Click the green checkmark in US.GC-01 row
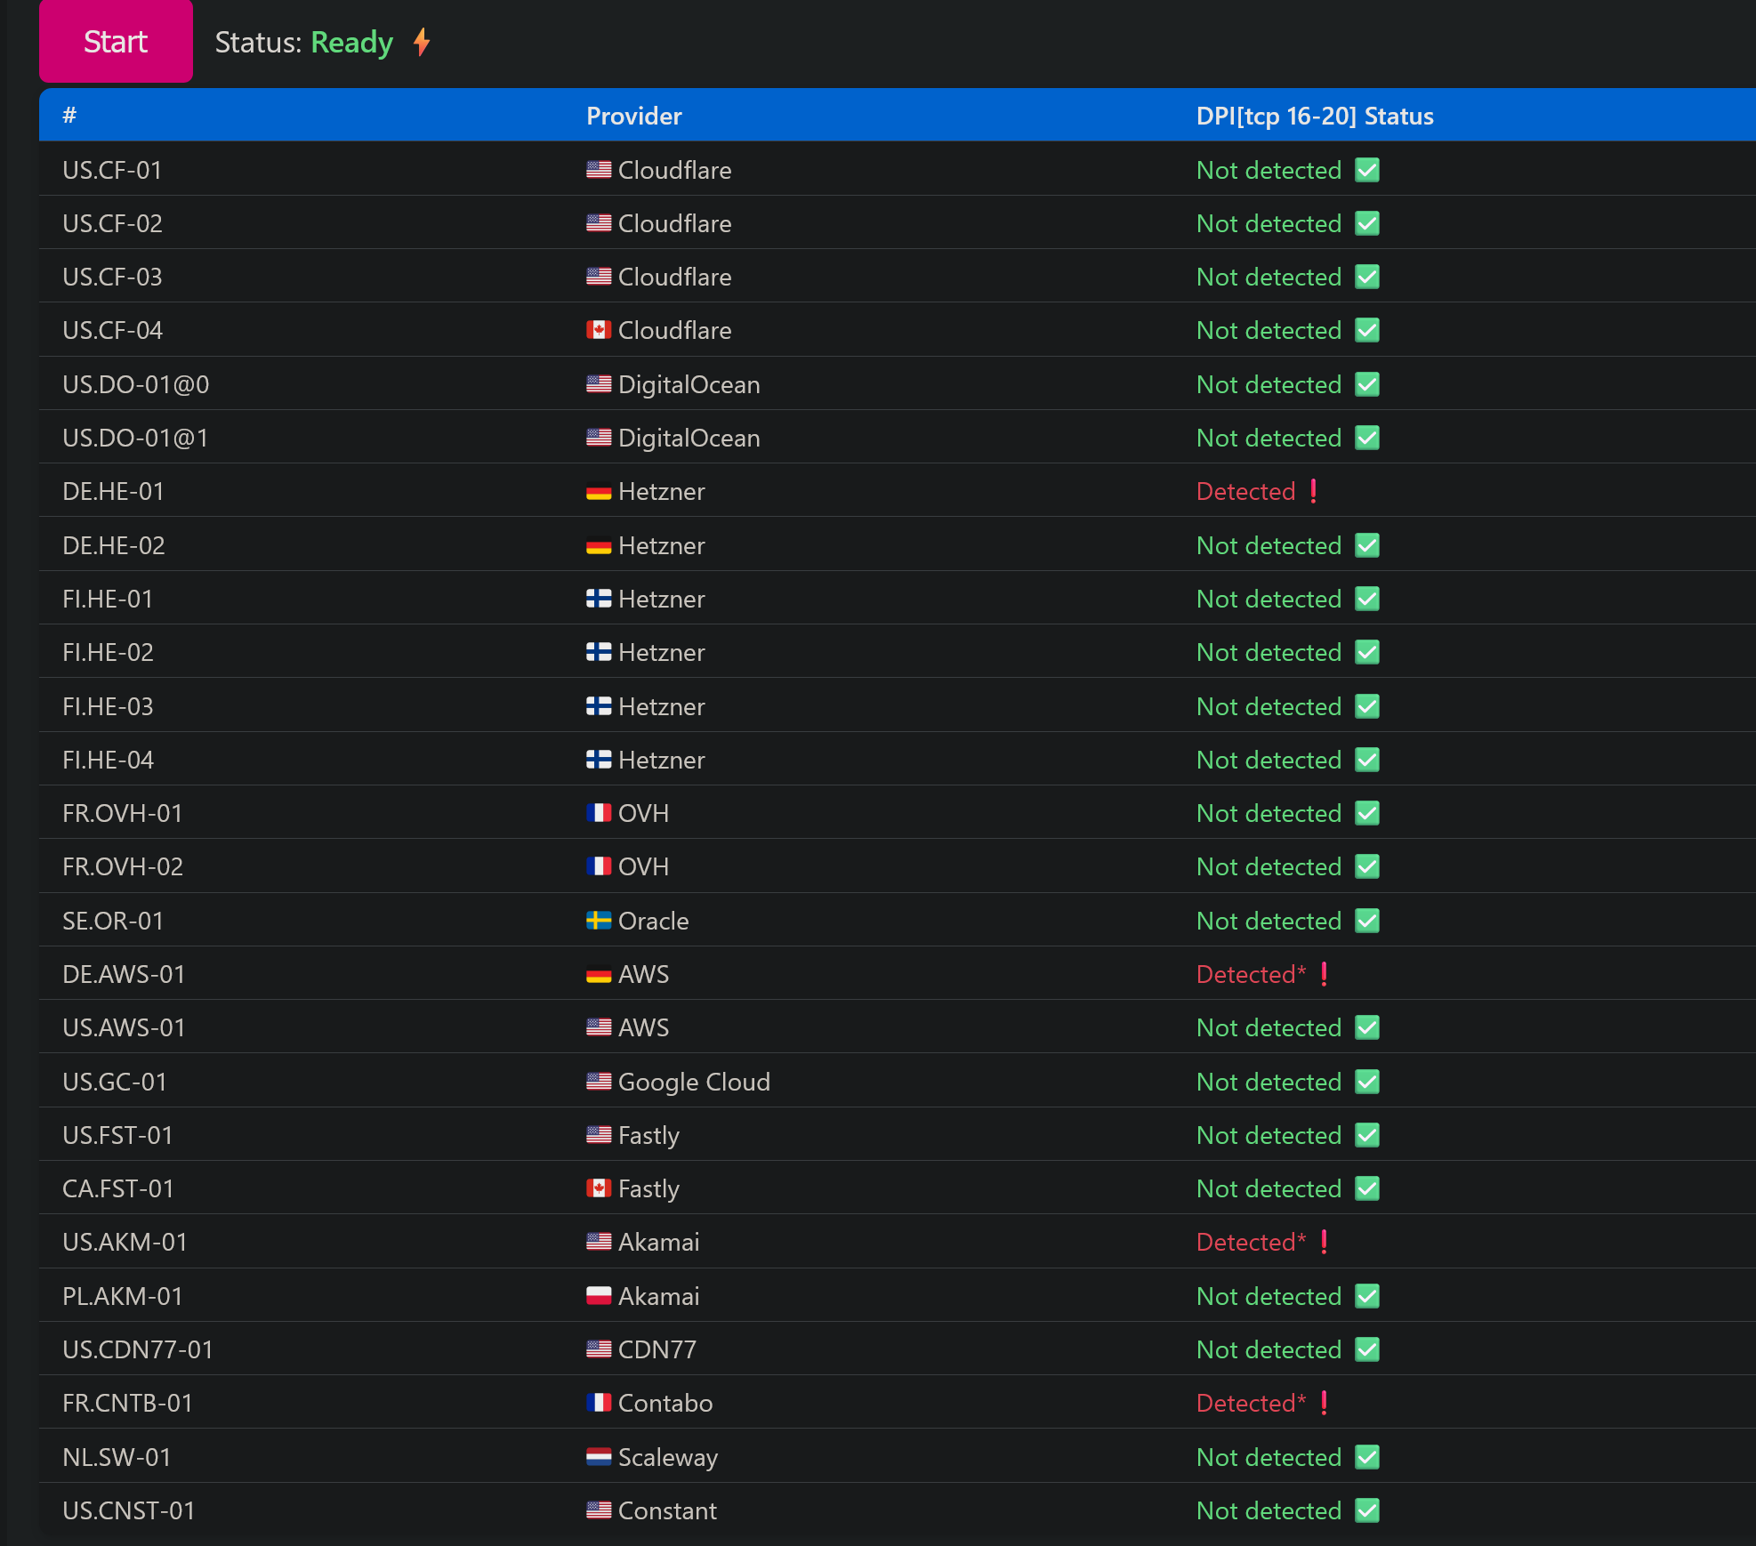The width and height of the screenshot is (1756, 1546). point(1367,1082)
